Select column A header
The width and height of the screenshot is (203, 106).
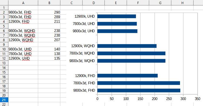tap(23, 3)
